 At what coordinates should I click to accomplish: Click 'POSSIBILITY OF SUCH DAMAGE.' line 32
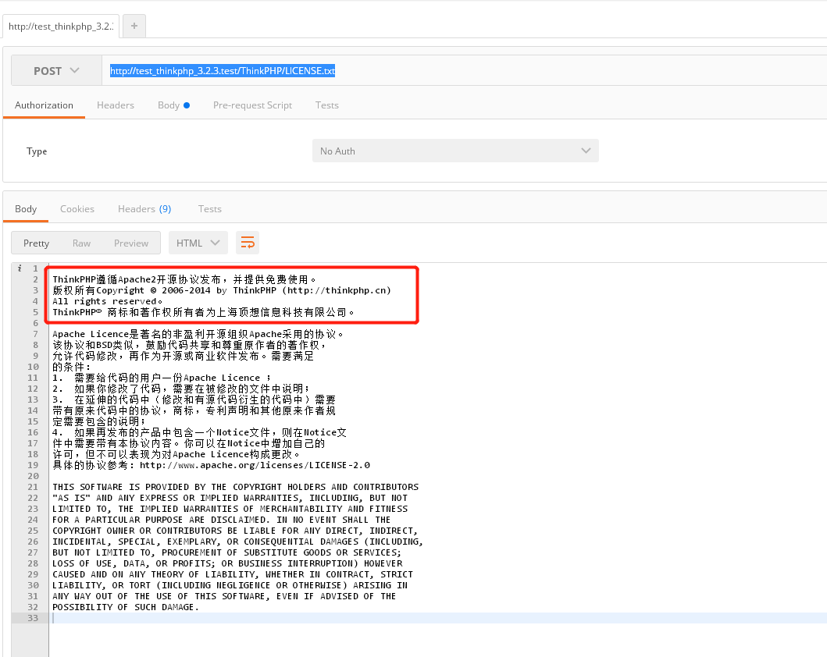(x=126, y=607)
